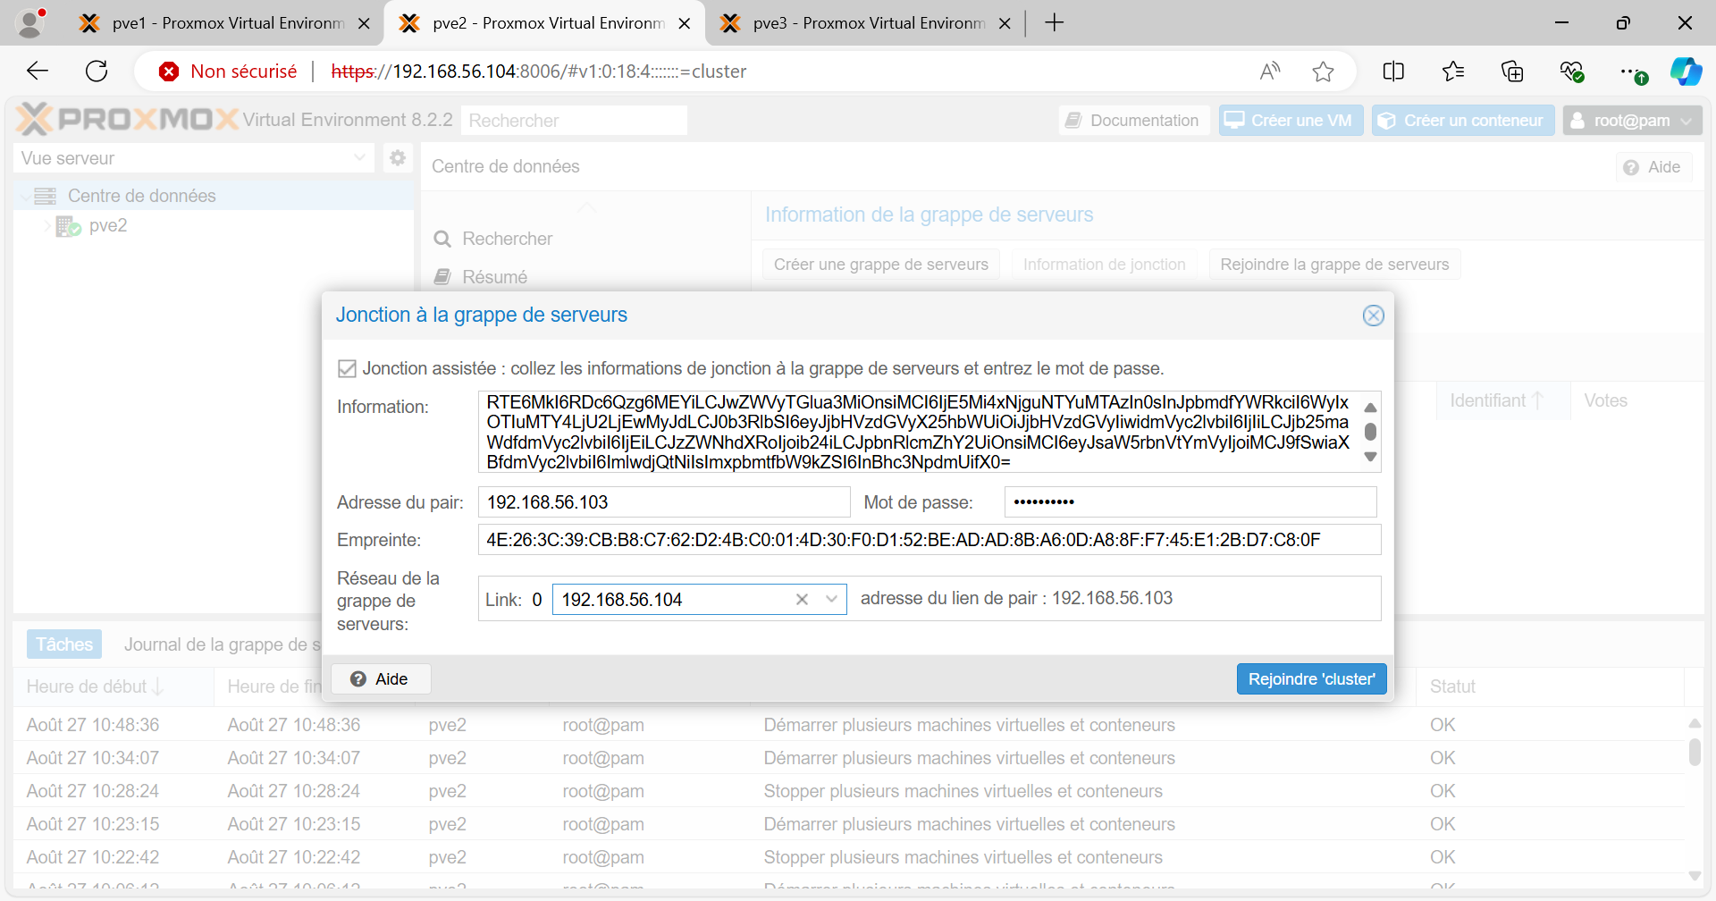
Task: Toggle the Jonction assistée checkbox
Action: tap(347, 368)
